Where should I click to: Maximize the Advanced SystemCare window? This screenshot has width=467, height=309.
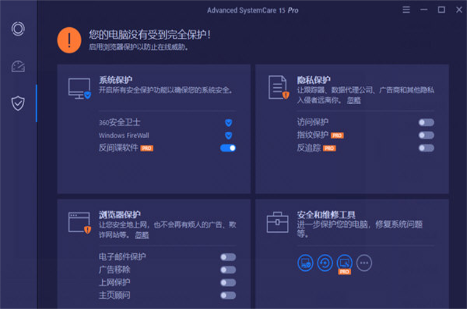tap(442, 10)
